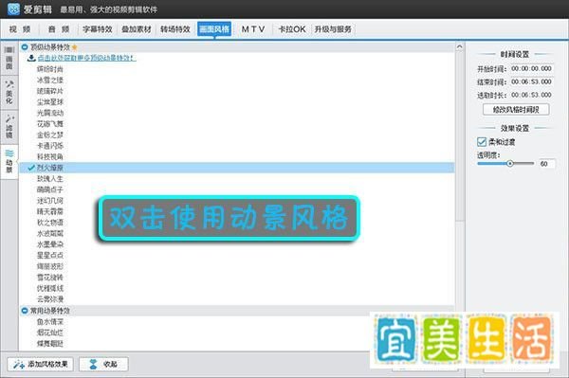Click the download icon beside the link
Image resolution: width=569 pixels, height=378 pixels.
pos(31,58)
